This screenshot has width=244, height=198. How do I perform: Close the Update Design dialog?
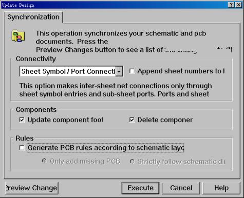click(238, 5)
